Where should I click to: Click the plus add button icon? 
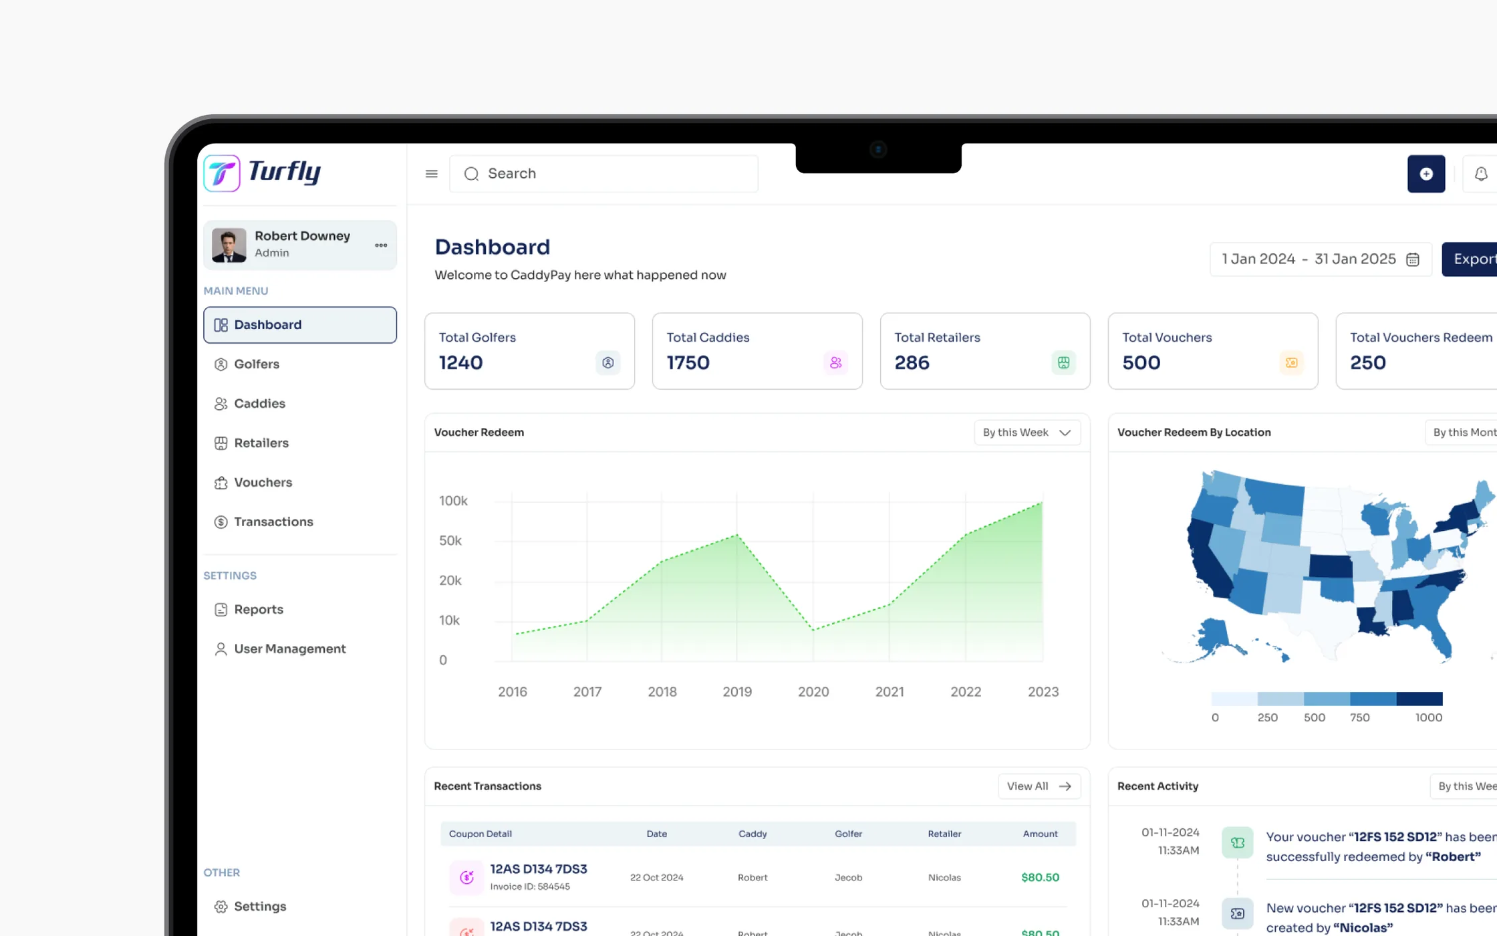pos(1426,174)
